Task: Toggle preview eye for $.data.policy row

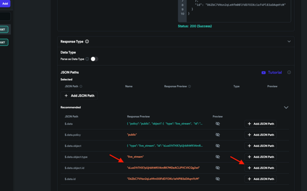Action: tap(218, 135)
